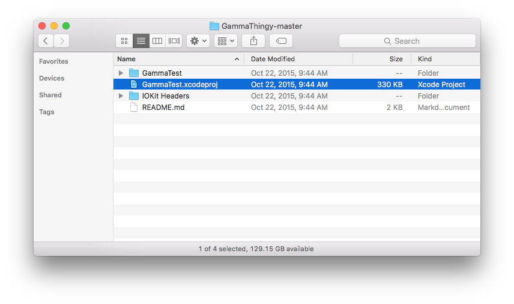The height and width of the screenshot is (304, 514).
Task: Select the GammaTest folder icon
Action: tap(134, 73)
